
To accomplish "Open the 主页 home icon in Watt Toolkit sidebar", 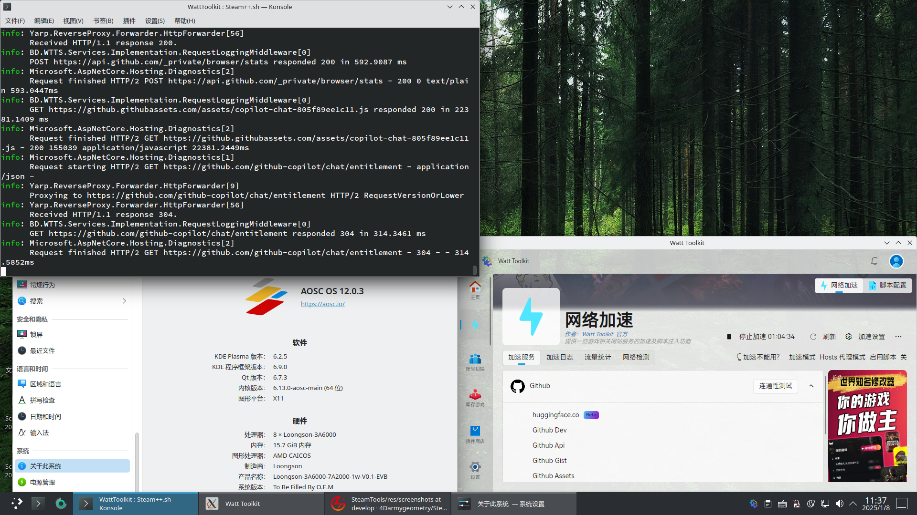I will [475, 290].
